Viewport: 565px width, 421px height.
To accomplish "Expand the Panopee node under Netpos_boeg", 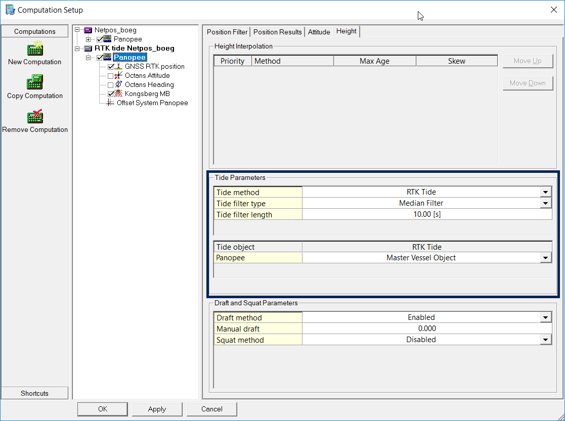I will 89,39.
